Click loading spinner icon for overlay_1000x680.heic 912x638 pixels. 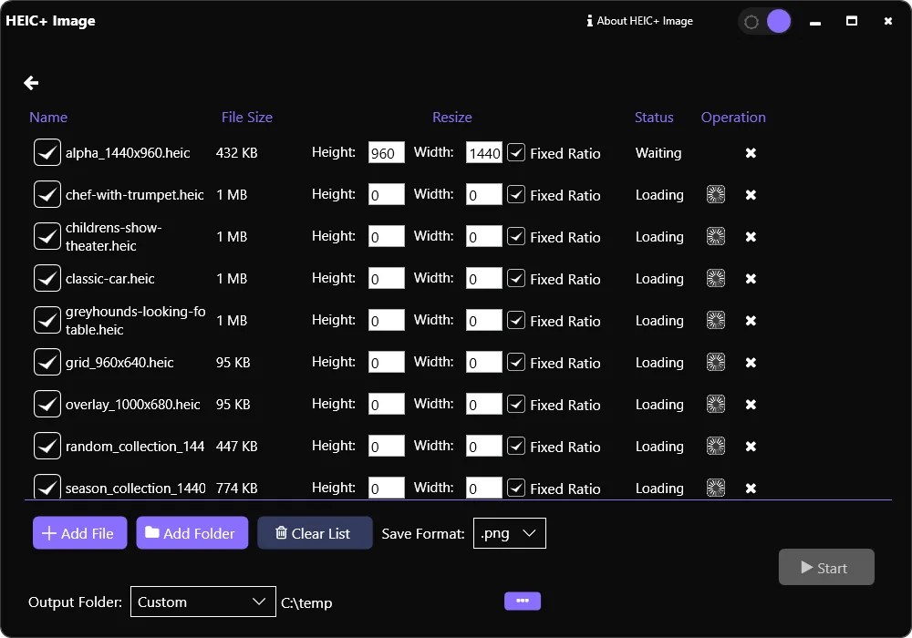point(715,404)
